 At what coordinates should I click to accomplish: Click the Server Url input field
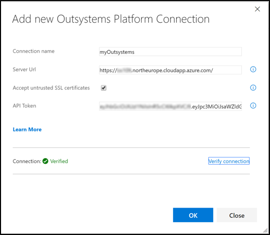click(171, 70)
